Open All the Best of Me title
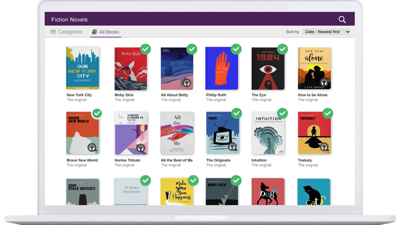Image resolution: width=401 pixels, height=225 pixels. pyautogui.click(x=176, y=160)
